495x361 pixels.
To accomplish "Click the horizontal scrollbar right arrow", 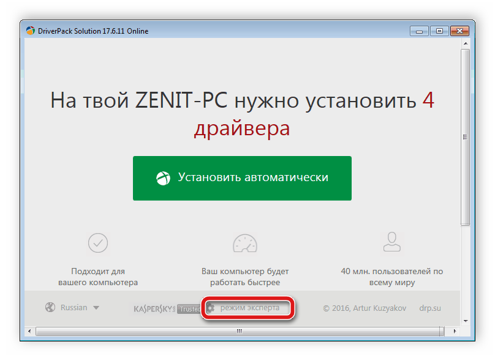I will click(x=455, y=331).
